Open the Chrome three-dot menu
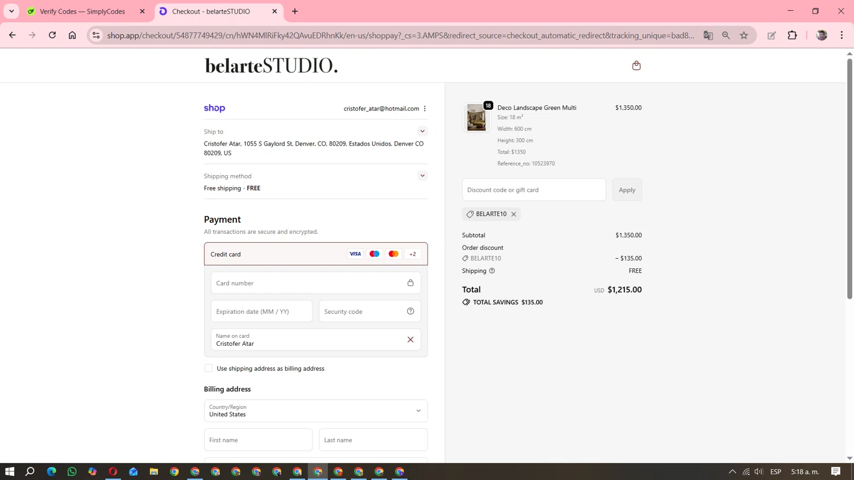 click(842, 35)
